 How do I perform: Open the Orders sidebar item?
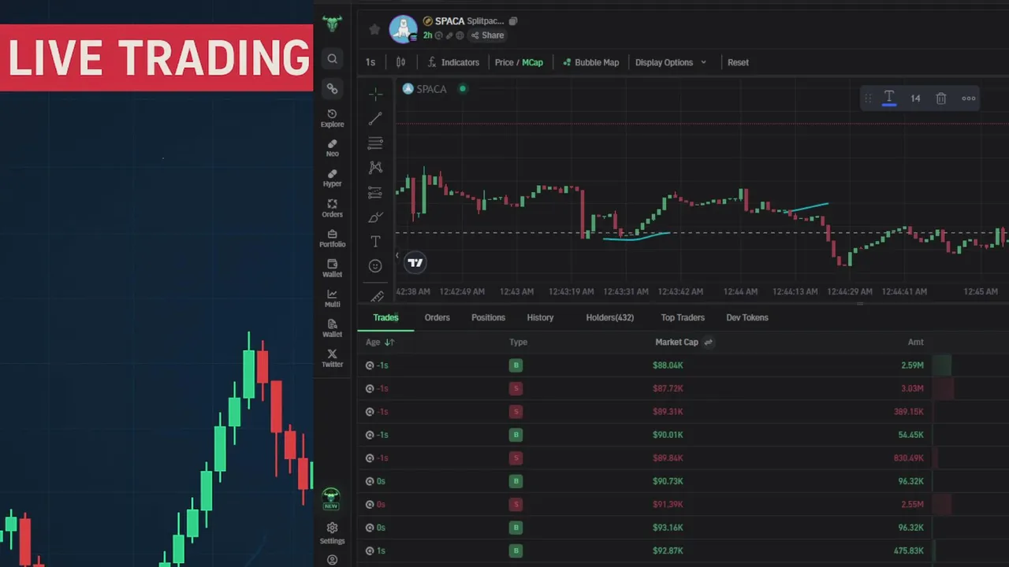(332, 208)
